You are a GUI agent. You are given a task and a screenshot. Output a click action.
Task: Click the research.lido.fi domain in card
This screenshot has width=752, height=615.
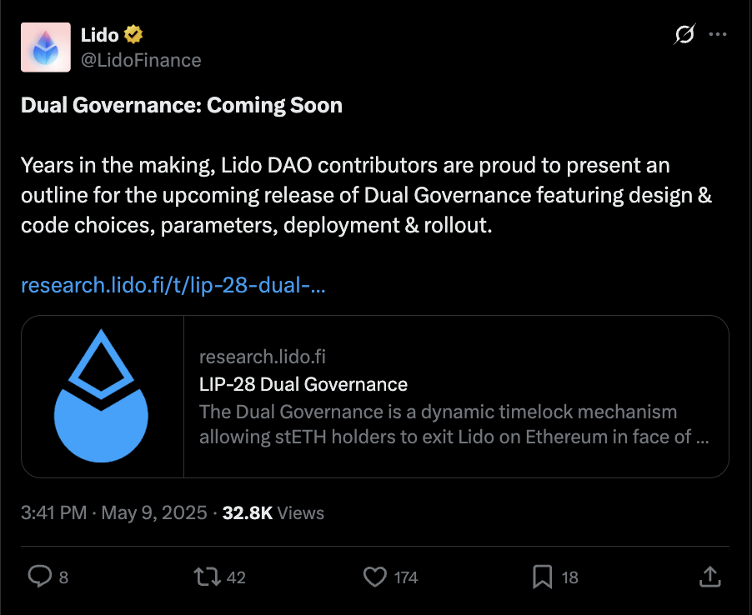263,357
